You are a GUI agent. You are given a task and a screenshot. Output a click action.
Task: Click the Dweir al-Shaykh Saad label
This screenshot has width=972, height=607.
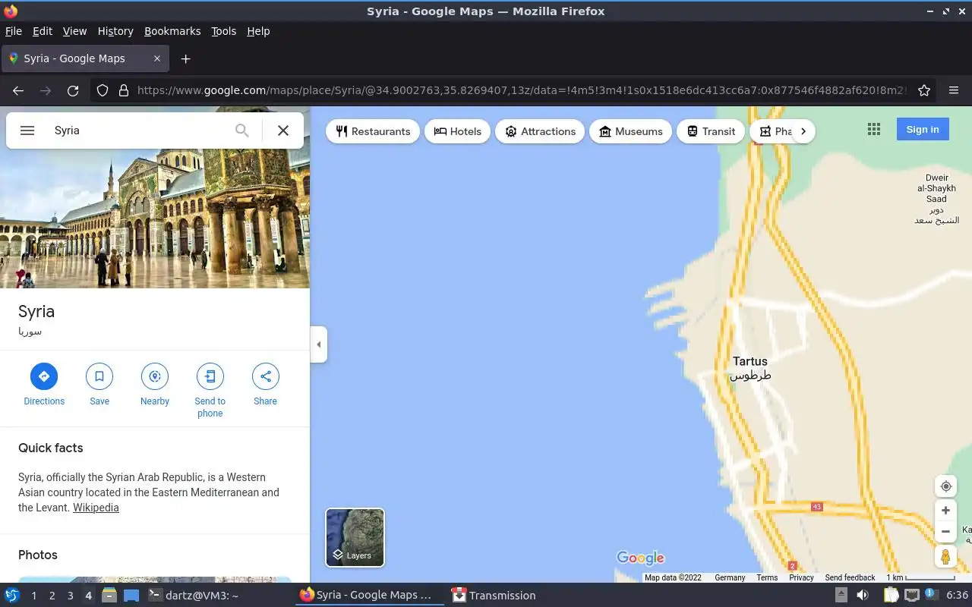coord(936,200)
